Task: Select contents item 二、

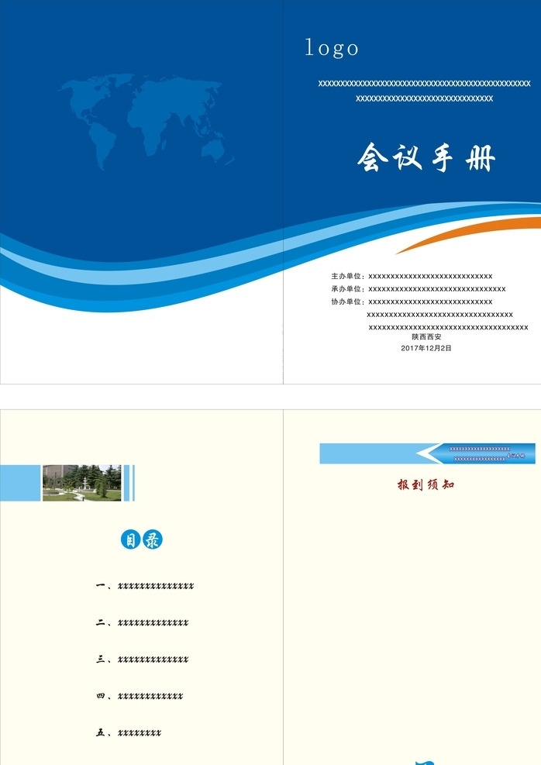Action: (x=142, y=622)
